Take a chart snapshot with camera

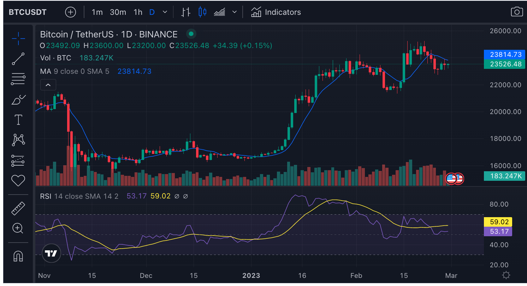[517, 12]
